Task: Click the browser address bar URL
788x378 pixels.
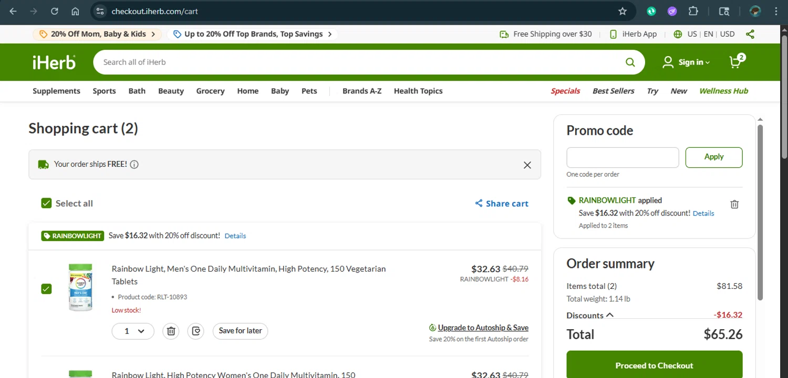Action: tap(154, 11)
